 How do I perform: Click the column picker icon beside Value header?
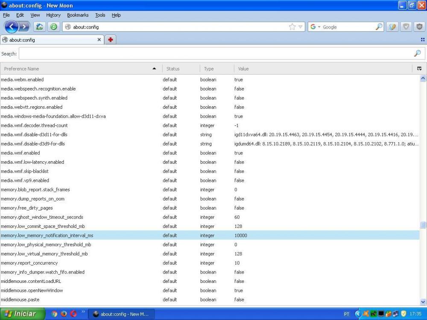419,69
